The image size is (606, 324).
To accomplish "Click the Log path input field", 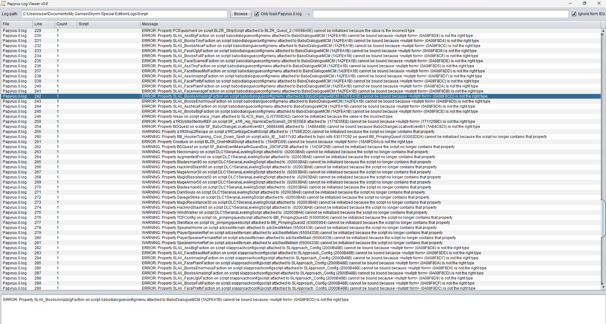I will (124, 14).
